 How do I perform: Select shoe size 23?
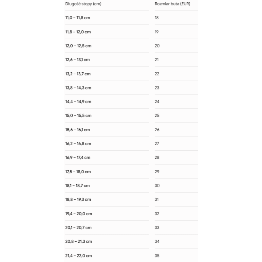[157, 88]
